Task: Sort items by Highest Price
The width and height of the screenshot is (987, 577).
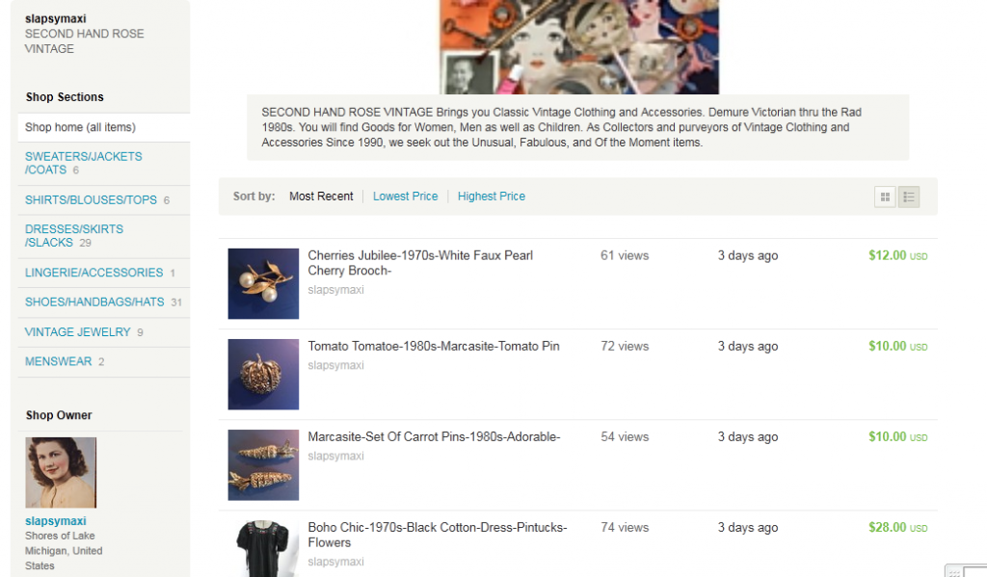Action: [x=492, y=197]
